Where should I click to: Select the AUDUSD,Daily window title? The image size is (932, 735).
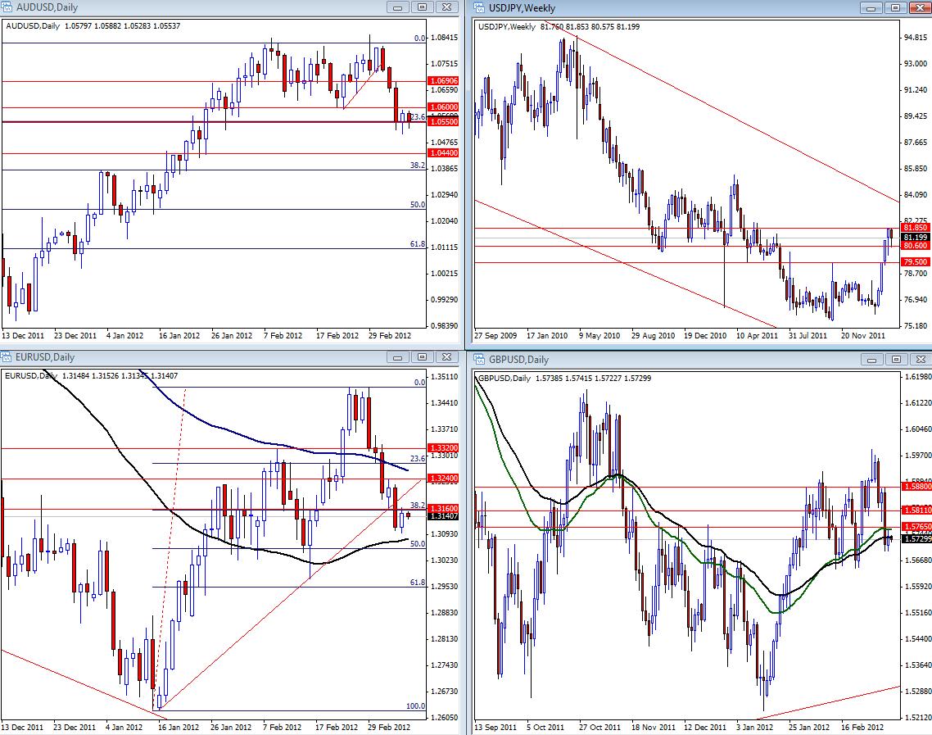click(x=47, y=7)
